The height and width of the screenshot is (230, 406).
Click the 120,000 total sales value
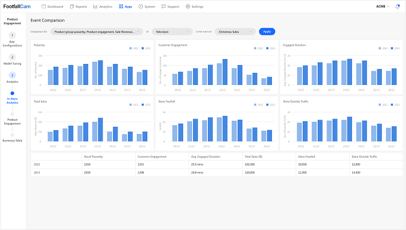[x=250, y=173]
